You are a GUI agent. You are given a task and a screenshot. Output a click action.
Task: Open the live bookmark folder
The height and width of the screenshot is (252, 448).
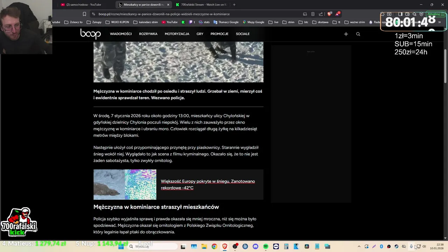(x=273, y=22)
